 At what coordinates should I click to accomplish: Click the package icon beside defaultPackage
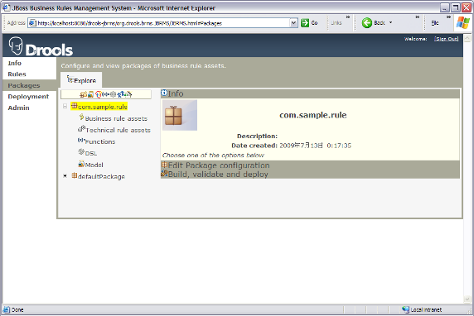75,175
